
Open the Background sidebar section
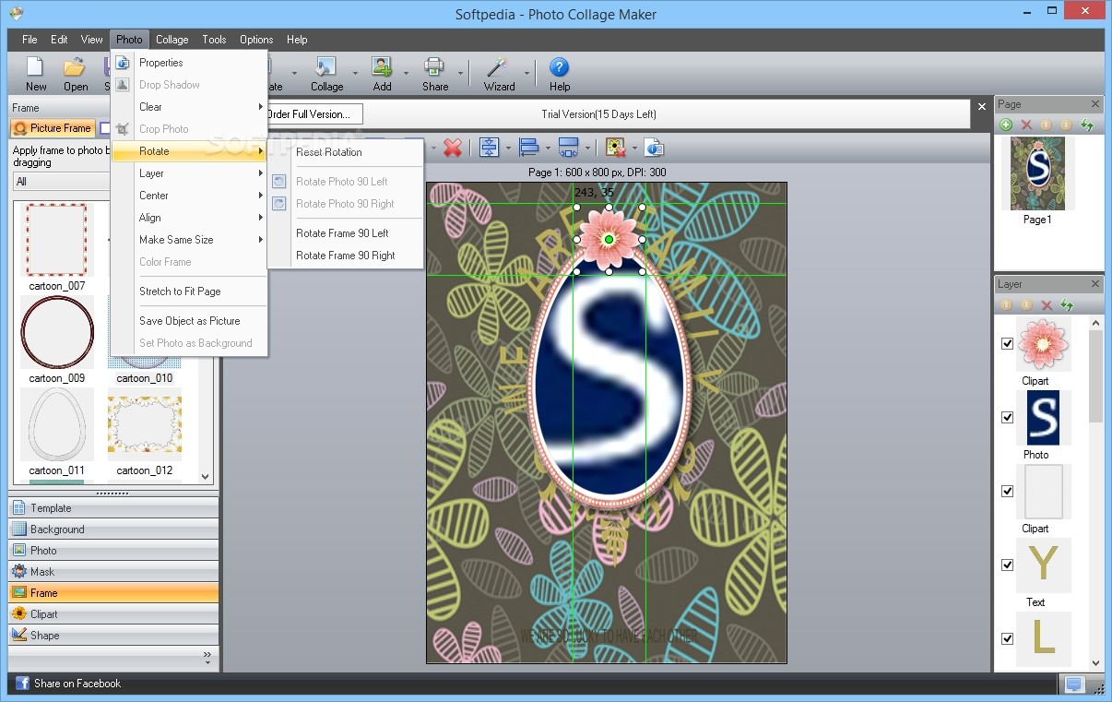pos(113,529)
